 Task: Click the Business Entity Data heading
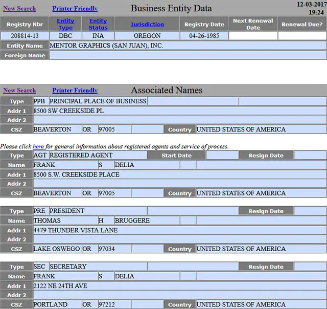pos(171,8)
